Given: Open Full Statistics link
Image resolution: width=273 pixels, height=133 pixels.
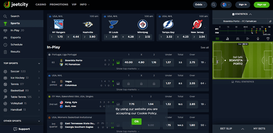Looking at the screenshot, I should (x=243, y=82).
